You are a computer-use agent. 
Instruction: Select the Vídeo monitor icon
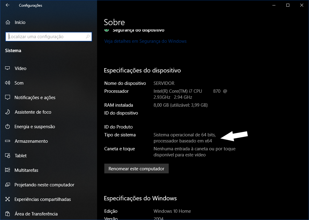pyautogui.click(x=8, y=68)
